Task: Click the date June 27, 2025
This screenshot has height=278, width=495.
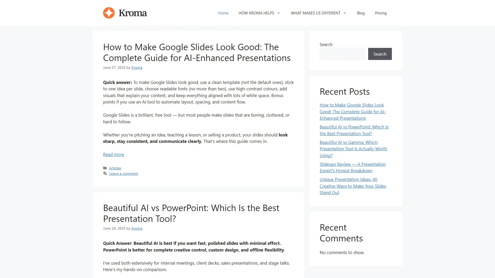Action: coord(114,68)
